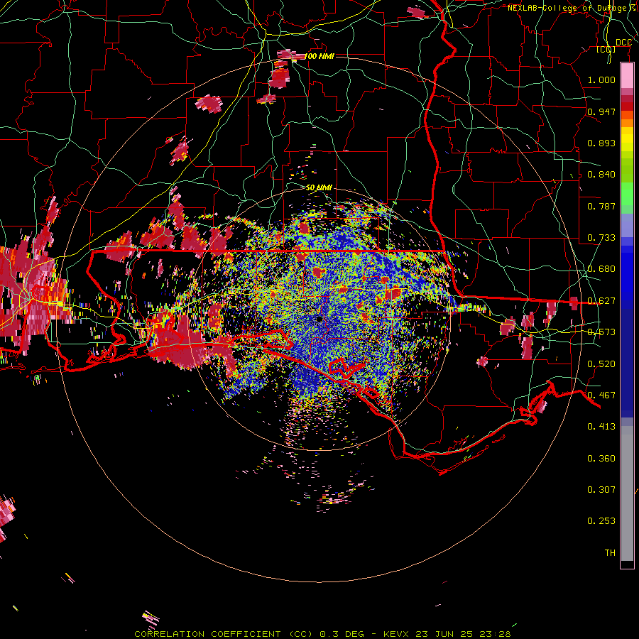
Task: Click the 0.413 legend value
Action: [601, 427]
